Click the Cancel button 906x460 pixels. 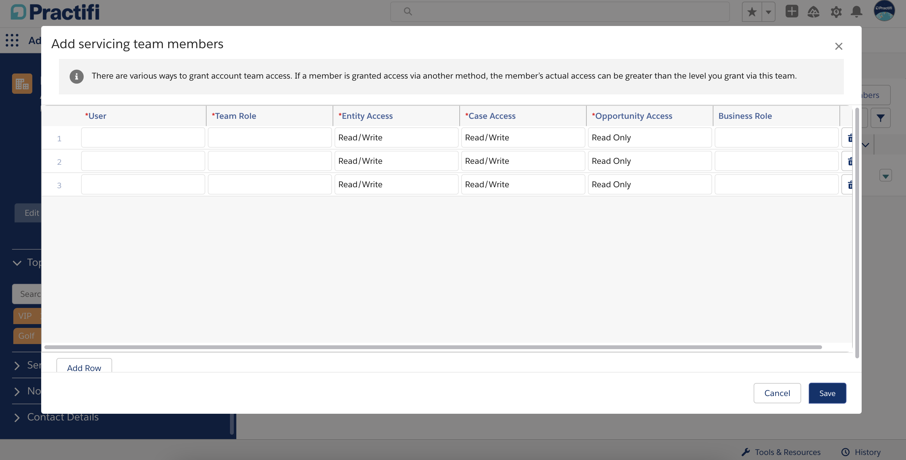pyautogui.click(x=777, y=393)
